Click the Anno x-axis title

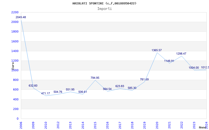click(203, 127)
